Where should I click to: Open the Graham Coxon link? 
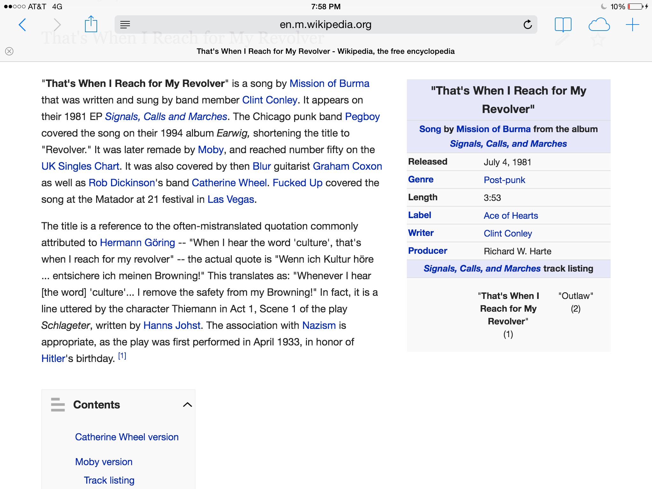[x=347, y=166]
